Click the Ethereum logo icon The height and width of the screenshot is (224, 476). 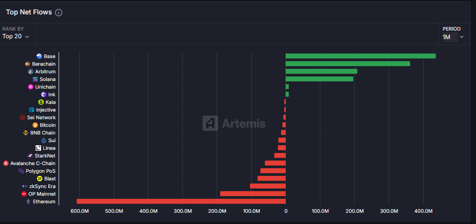pyautogui.click(x=28, y=202)
